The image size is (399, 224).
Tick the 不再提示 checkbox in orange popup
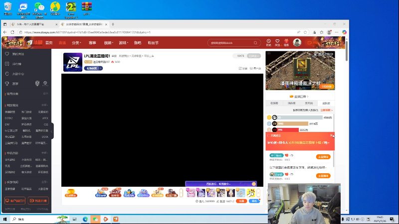pos(269,135)
